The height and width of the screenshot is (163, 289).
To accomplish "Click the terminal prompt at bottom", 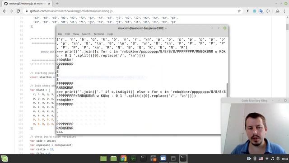I will coord(60,132).
